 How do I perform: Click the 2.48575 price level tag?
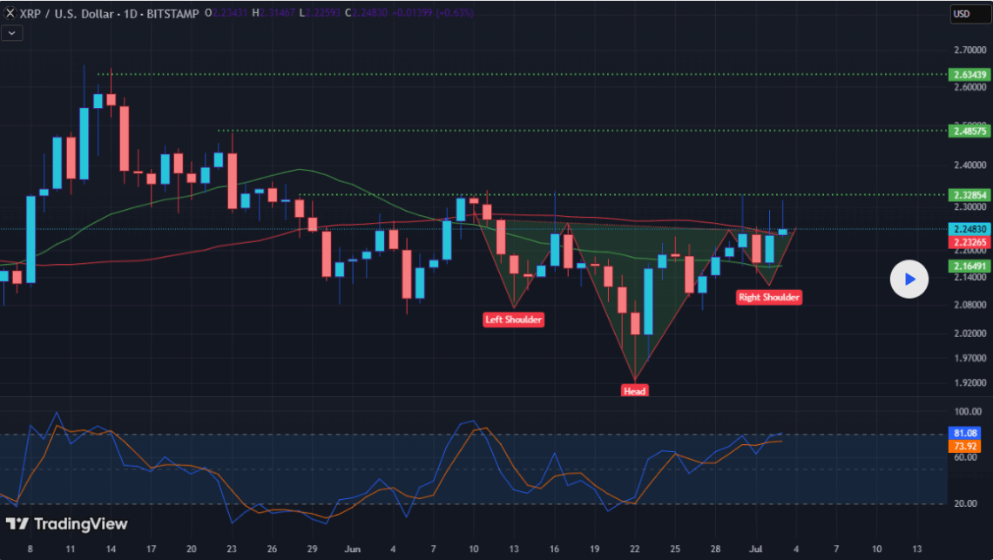coord(969,132)
